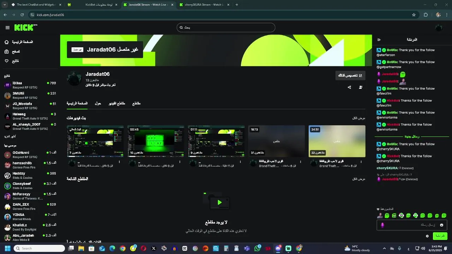Viewport: 452px width, 254px height.
Task: Open the browser extensions puzzle icon
Action: point(426,15)
